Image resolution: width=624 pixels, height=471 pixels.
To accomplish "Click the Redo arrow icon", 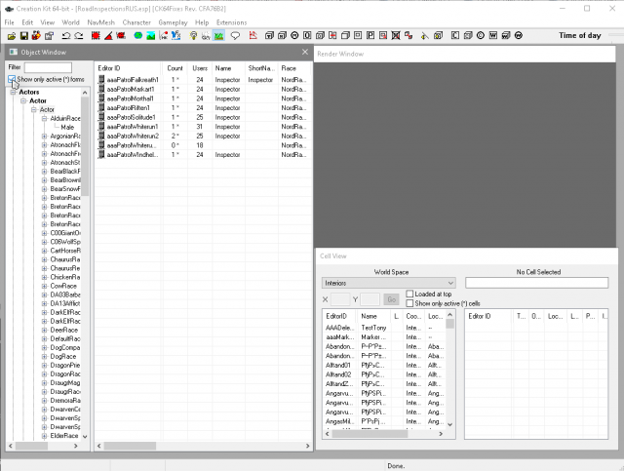I will (x=80, y=36).
